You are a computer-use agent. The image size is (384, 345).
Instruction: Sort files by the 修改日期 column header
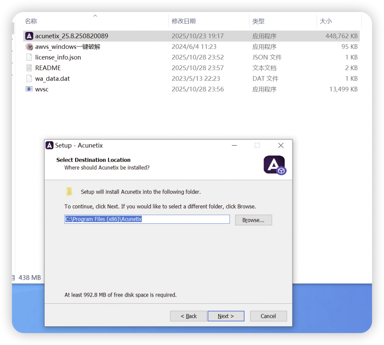pyautogui.click(x=183, y=21)
